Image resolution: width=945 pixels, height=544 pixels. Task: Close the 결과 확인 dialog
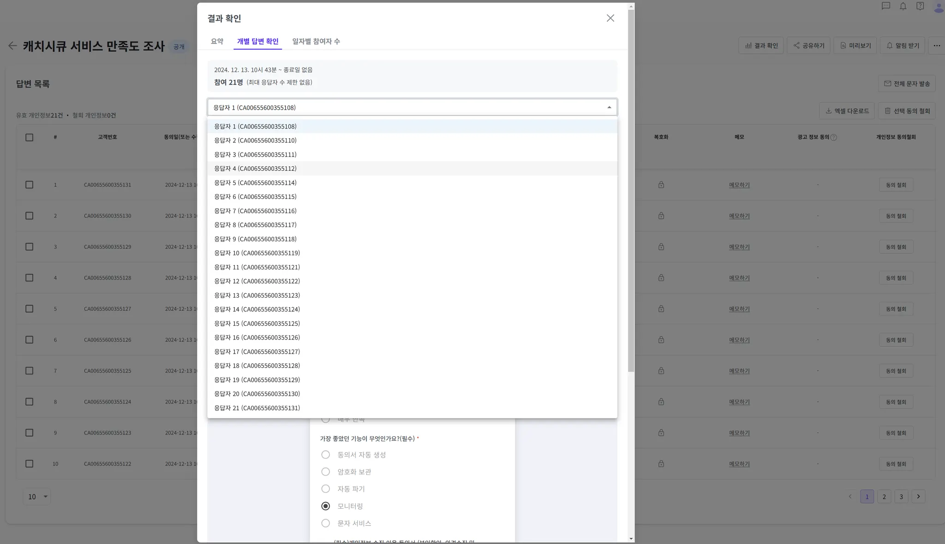coord(610,18)
